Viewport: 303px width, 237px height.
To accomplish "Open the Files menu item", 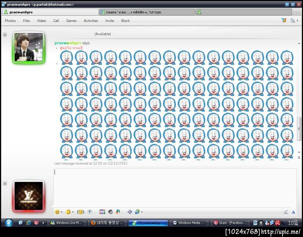I will click(x=26, y=21).
